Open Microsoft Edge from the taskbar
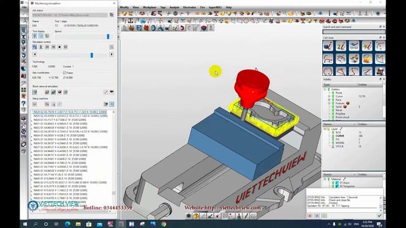Viewport: 406px width, 228px height. pos(68,224)
